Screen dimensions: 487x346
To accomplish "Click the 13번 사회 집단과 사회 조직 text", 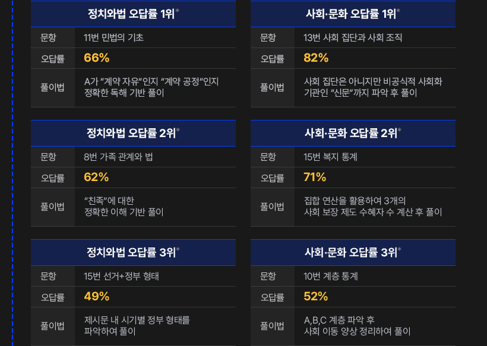I will coord(353,37).
